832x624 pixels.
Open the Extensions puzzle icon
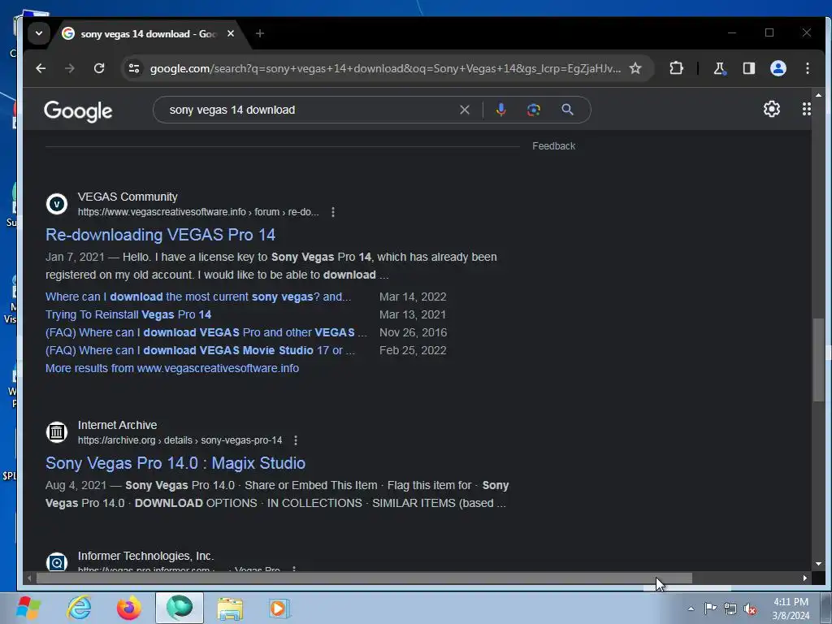(x=676, y=68)
